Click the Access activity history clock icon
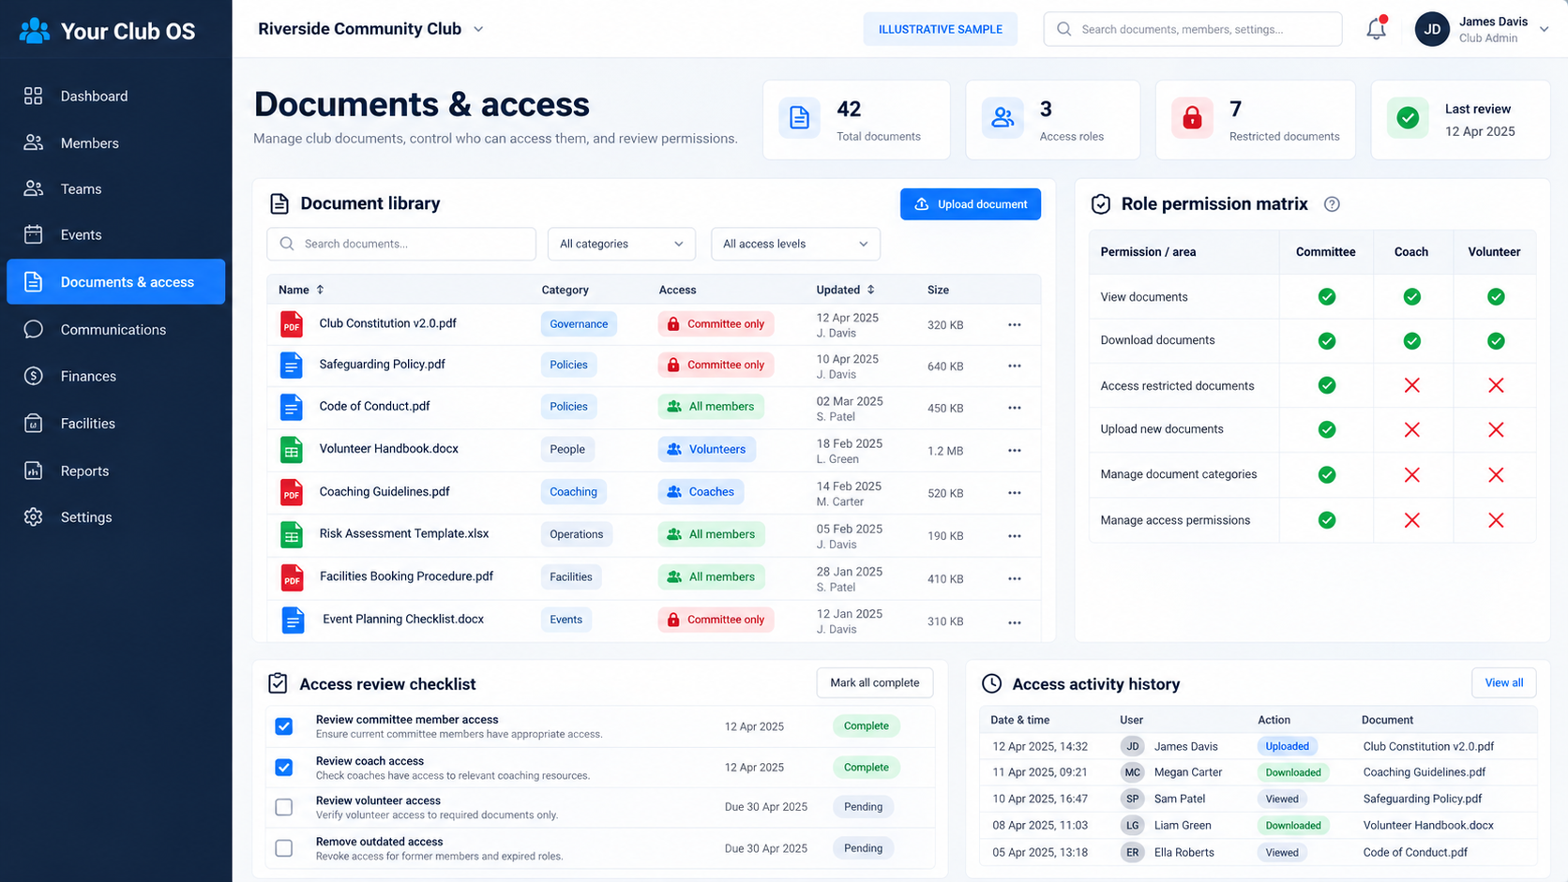Viewport: 1568px width, 882px height. (x=991, y=684)
